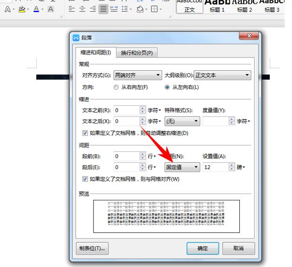Apply 标题 2 heading style

tap(244, 7)
